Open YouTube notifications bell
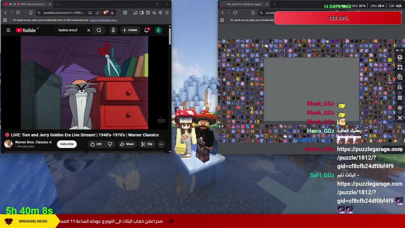 (146, 30)
